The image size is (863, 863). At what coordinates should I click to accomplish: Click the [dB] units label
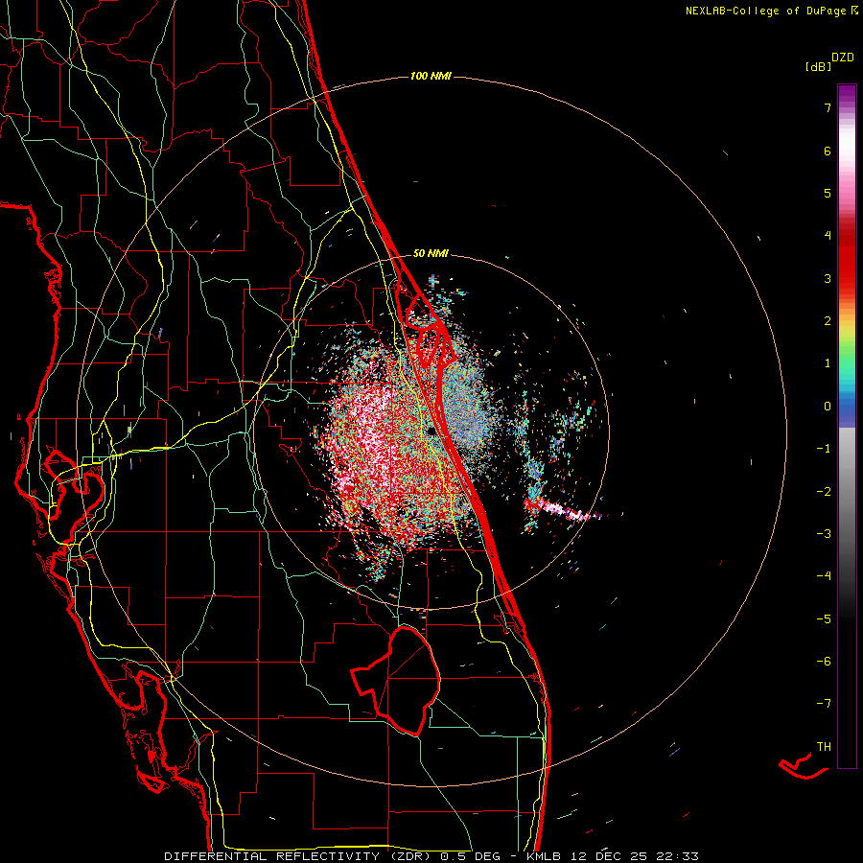[x=818, y=66]
